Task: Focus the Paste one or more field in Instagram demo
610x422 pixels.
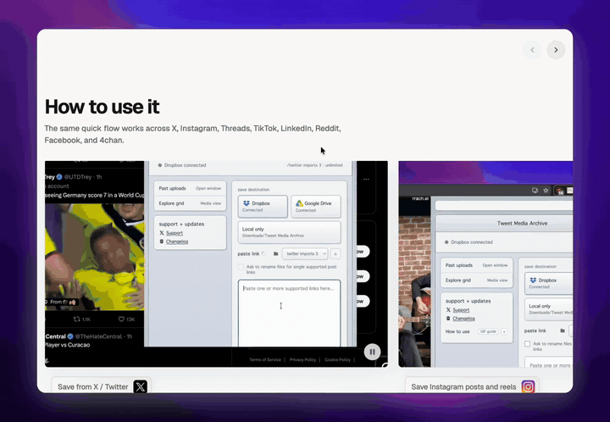Action: click(x=548, y=362)
